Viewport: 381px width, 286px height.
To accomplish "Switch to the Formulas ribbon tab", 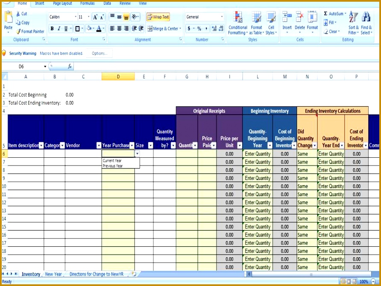I will point(87,3).
